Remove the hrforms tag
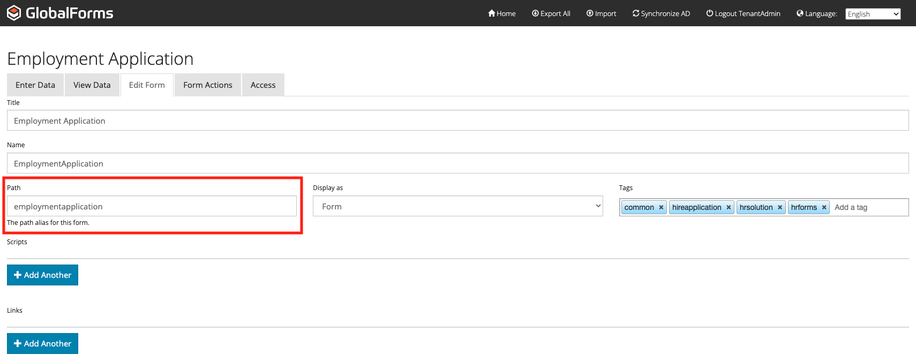Screen dimensions: 916x362 tap(824, 208)
